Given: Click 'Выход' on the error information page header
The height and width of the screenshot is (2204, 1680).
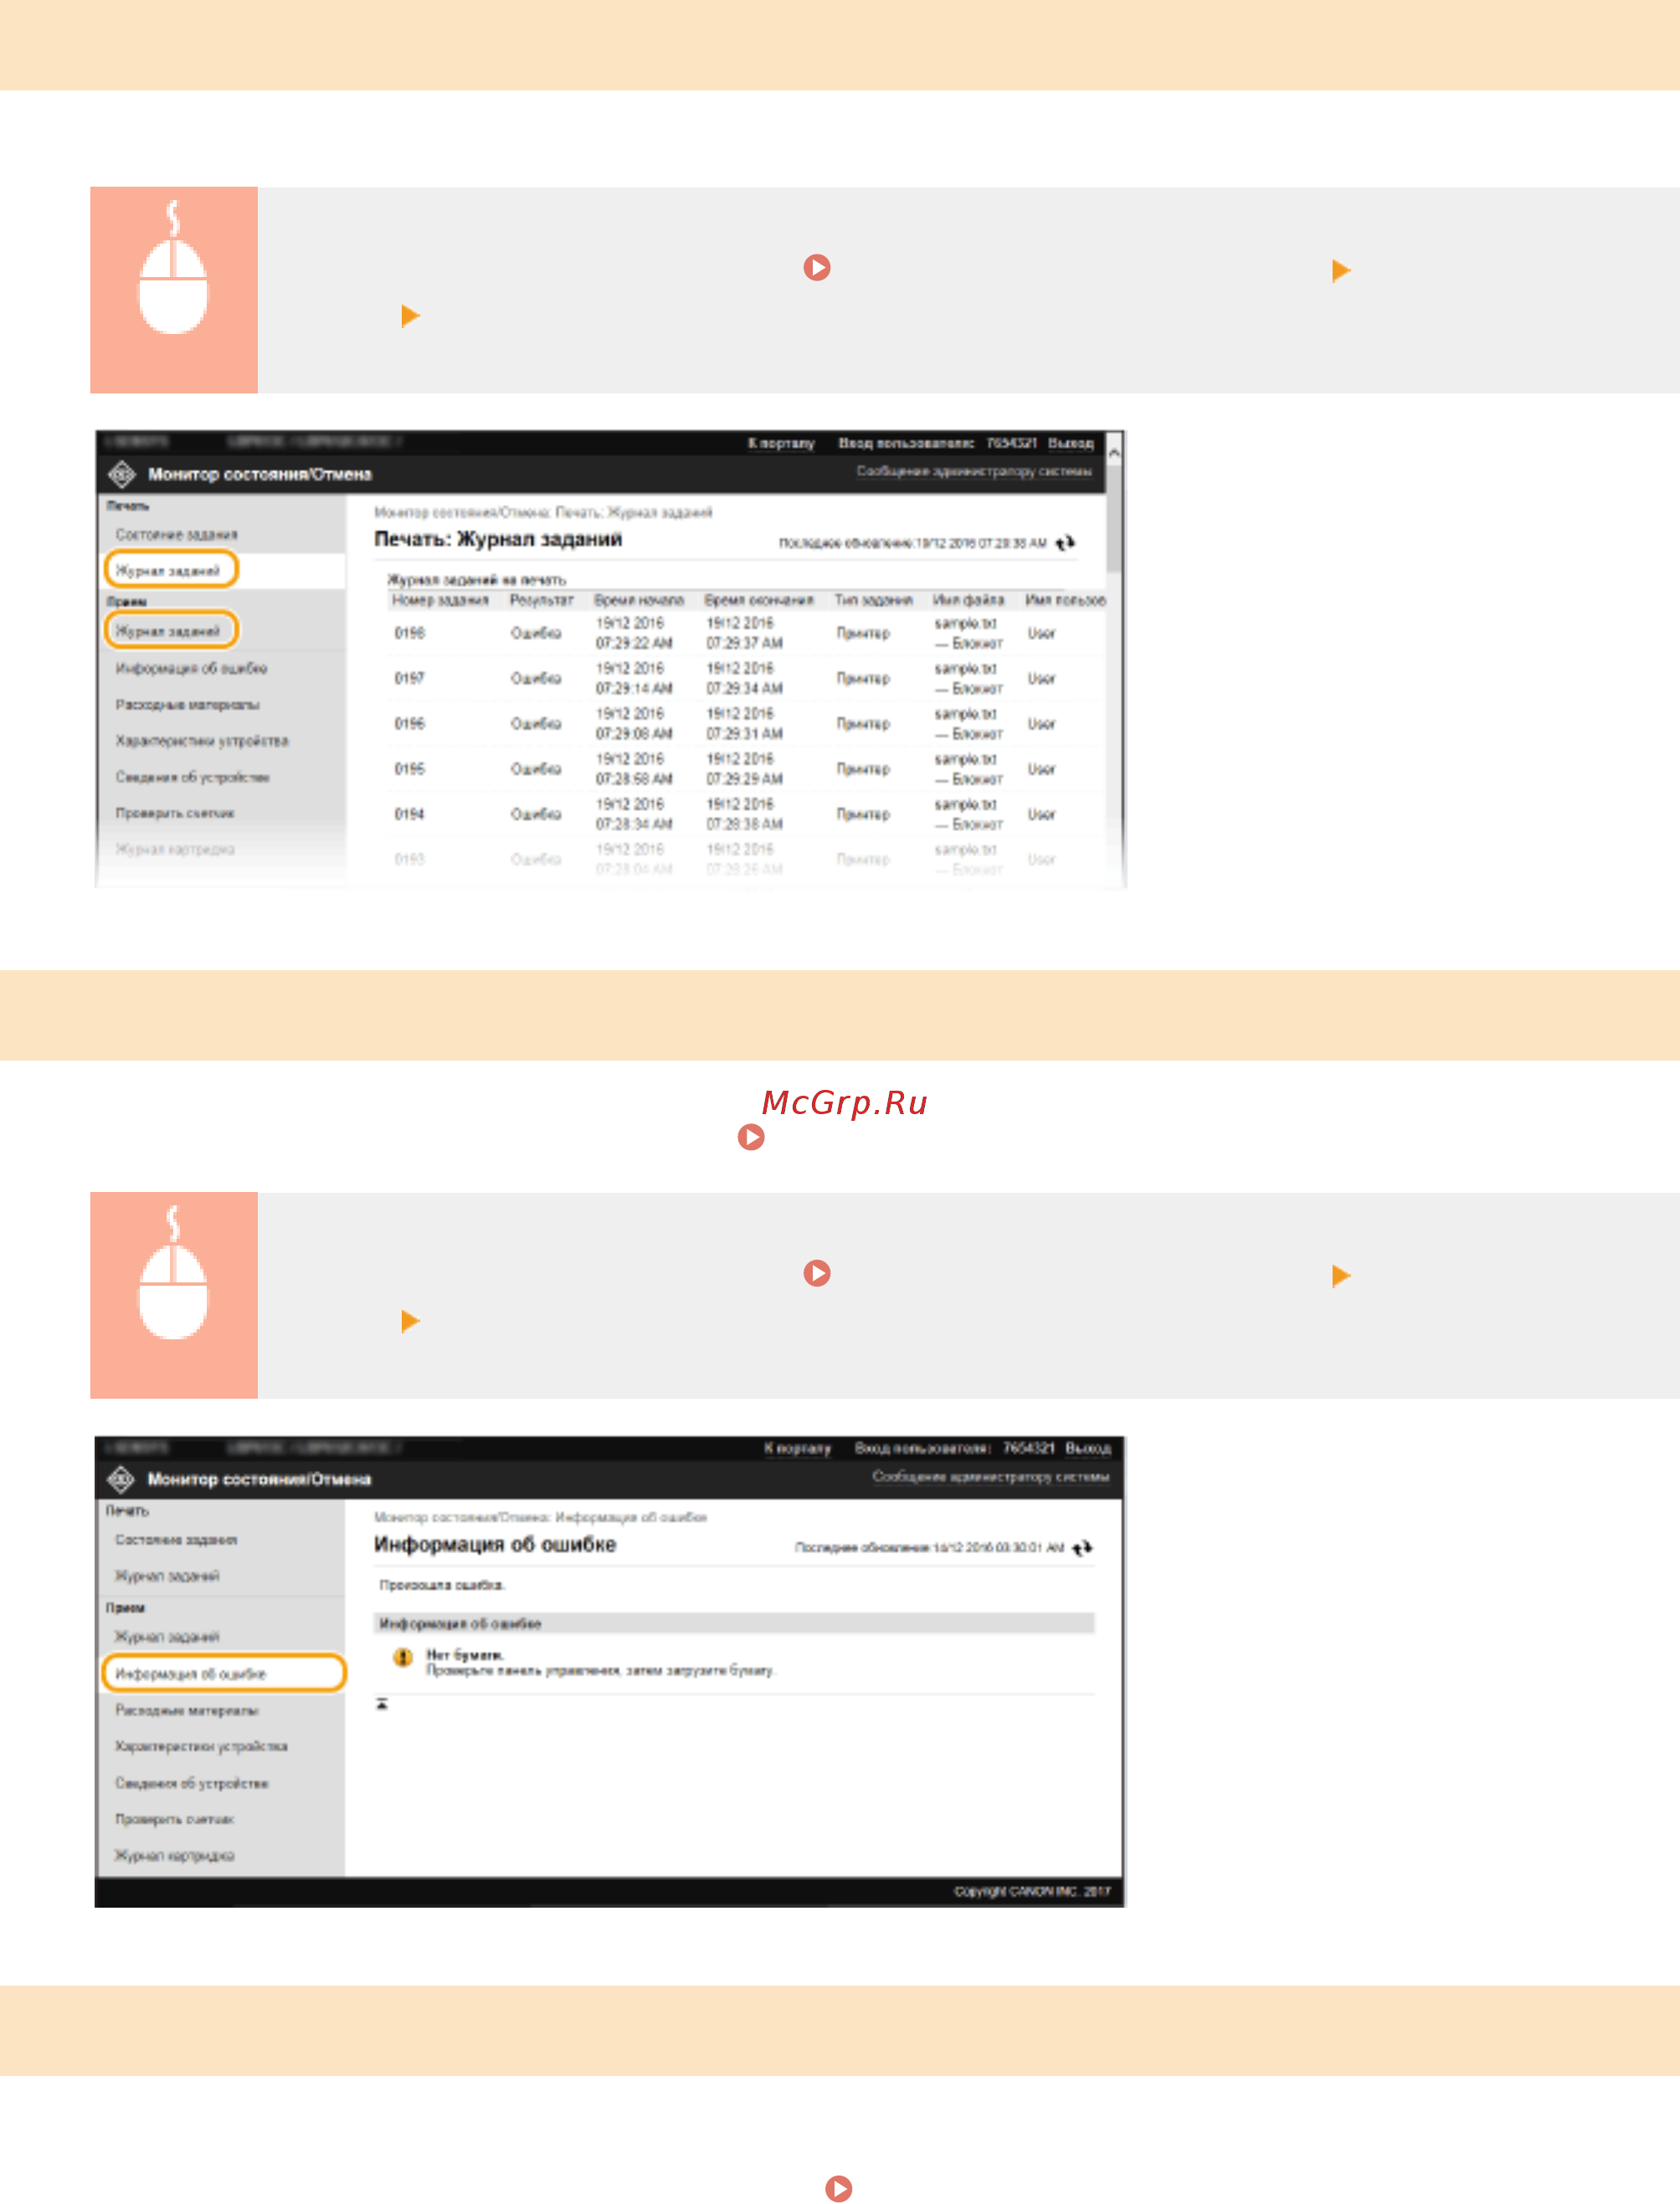Looking at the screenshot, I should 1088,1448.
